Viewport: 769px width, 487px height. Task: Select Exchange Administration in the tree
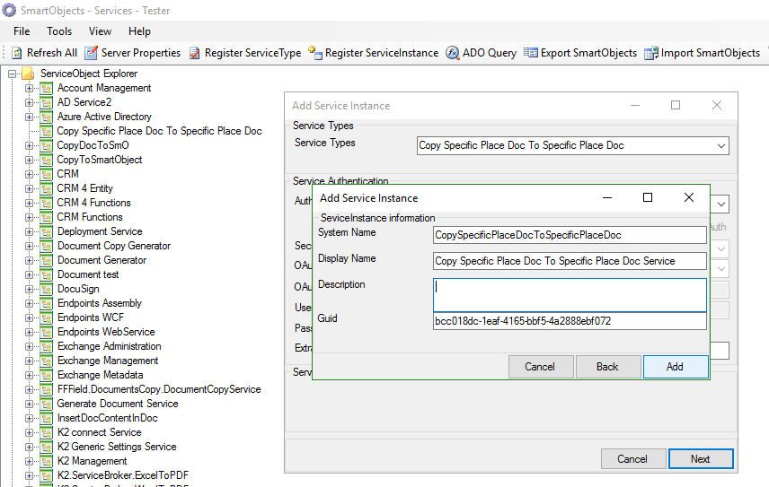(109, 346)
